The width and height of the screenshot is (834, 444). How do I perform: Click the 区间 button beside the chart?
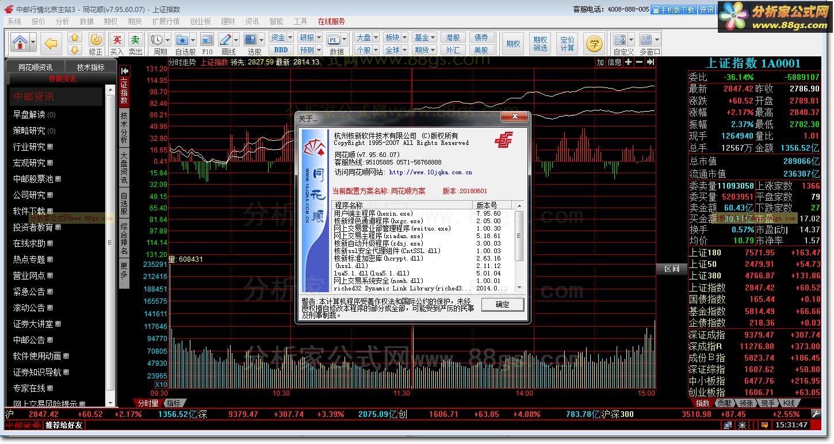click(671, 269)
